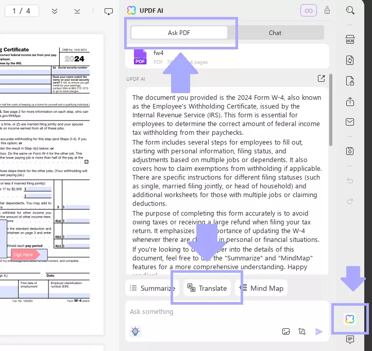Open the slideshow presentation dropdown
372x351 pixels.
pyautogui.click(x=108, y=11)
